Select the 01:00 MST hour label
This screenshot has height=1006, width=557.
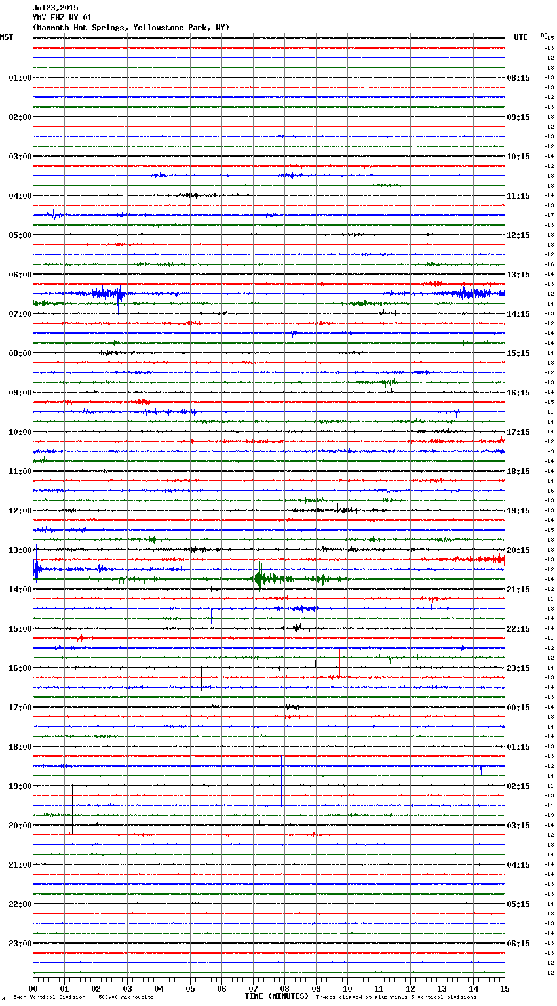click(20, 78)
